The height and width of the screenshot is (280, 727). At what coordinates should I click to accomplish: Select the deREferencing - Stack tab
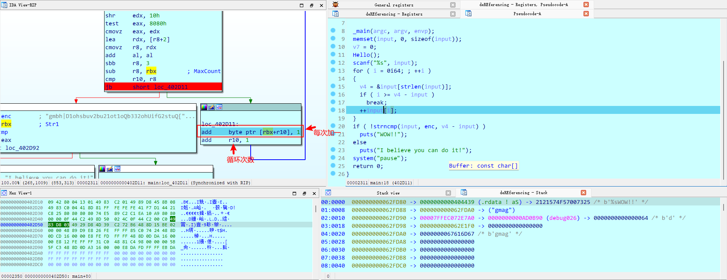click(523, 193)
